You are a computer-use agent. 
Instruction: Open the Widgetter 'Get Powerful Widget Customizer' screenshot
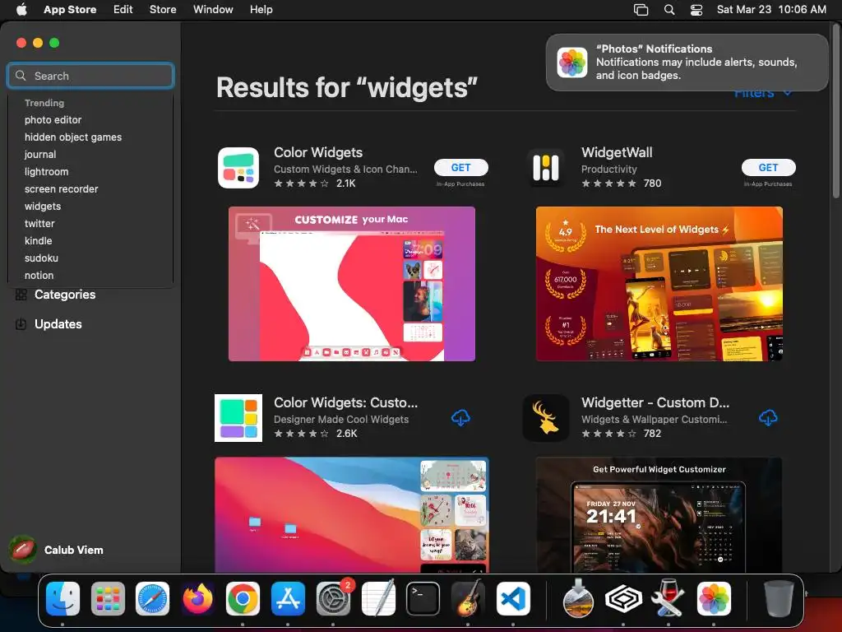tap(659, 515)
